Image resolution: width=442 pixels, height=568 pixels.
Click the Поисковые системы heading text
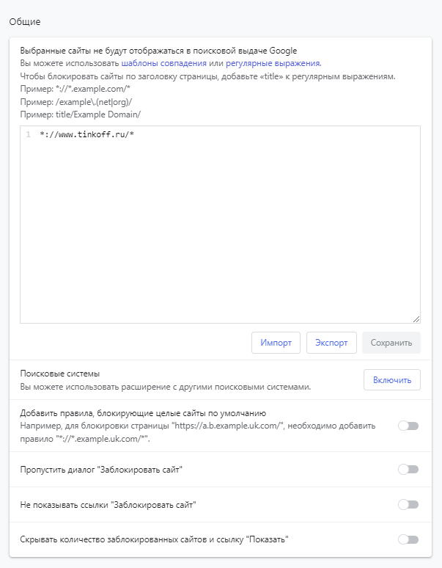click(x=59, y=374)
